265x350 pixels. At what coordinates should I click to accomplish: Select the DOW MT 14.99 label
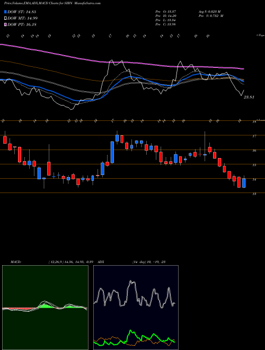click(x=22, y=19)
